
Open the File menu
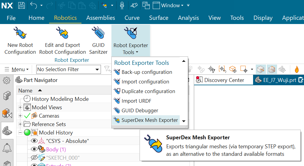[11, 18]
